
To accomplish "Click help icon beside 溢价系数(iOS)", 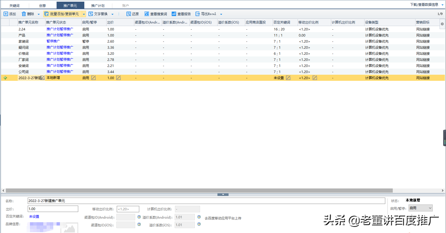I will (x=199, y=224).
